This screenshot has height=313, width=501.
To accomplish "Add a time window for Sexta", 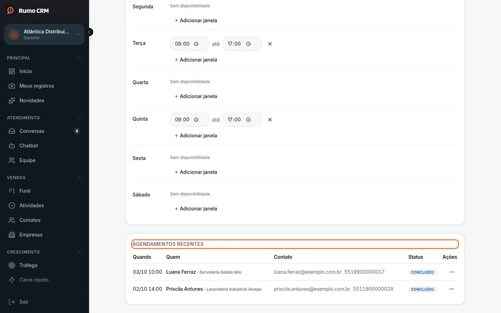I will tap(196, 172).
